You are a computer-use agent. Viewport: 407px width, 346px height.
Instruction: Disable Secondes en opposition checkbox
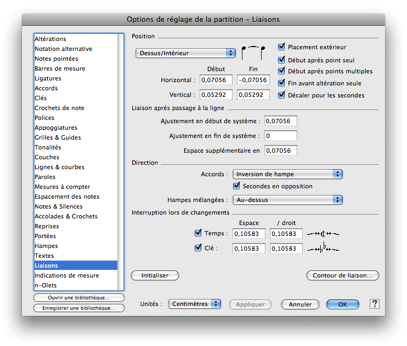238,186
